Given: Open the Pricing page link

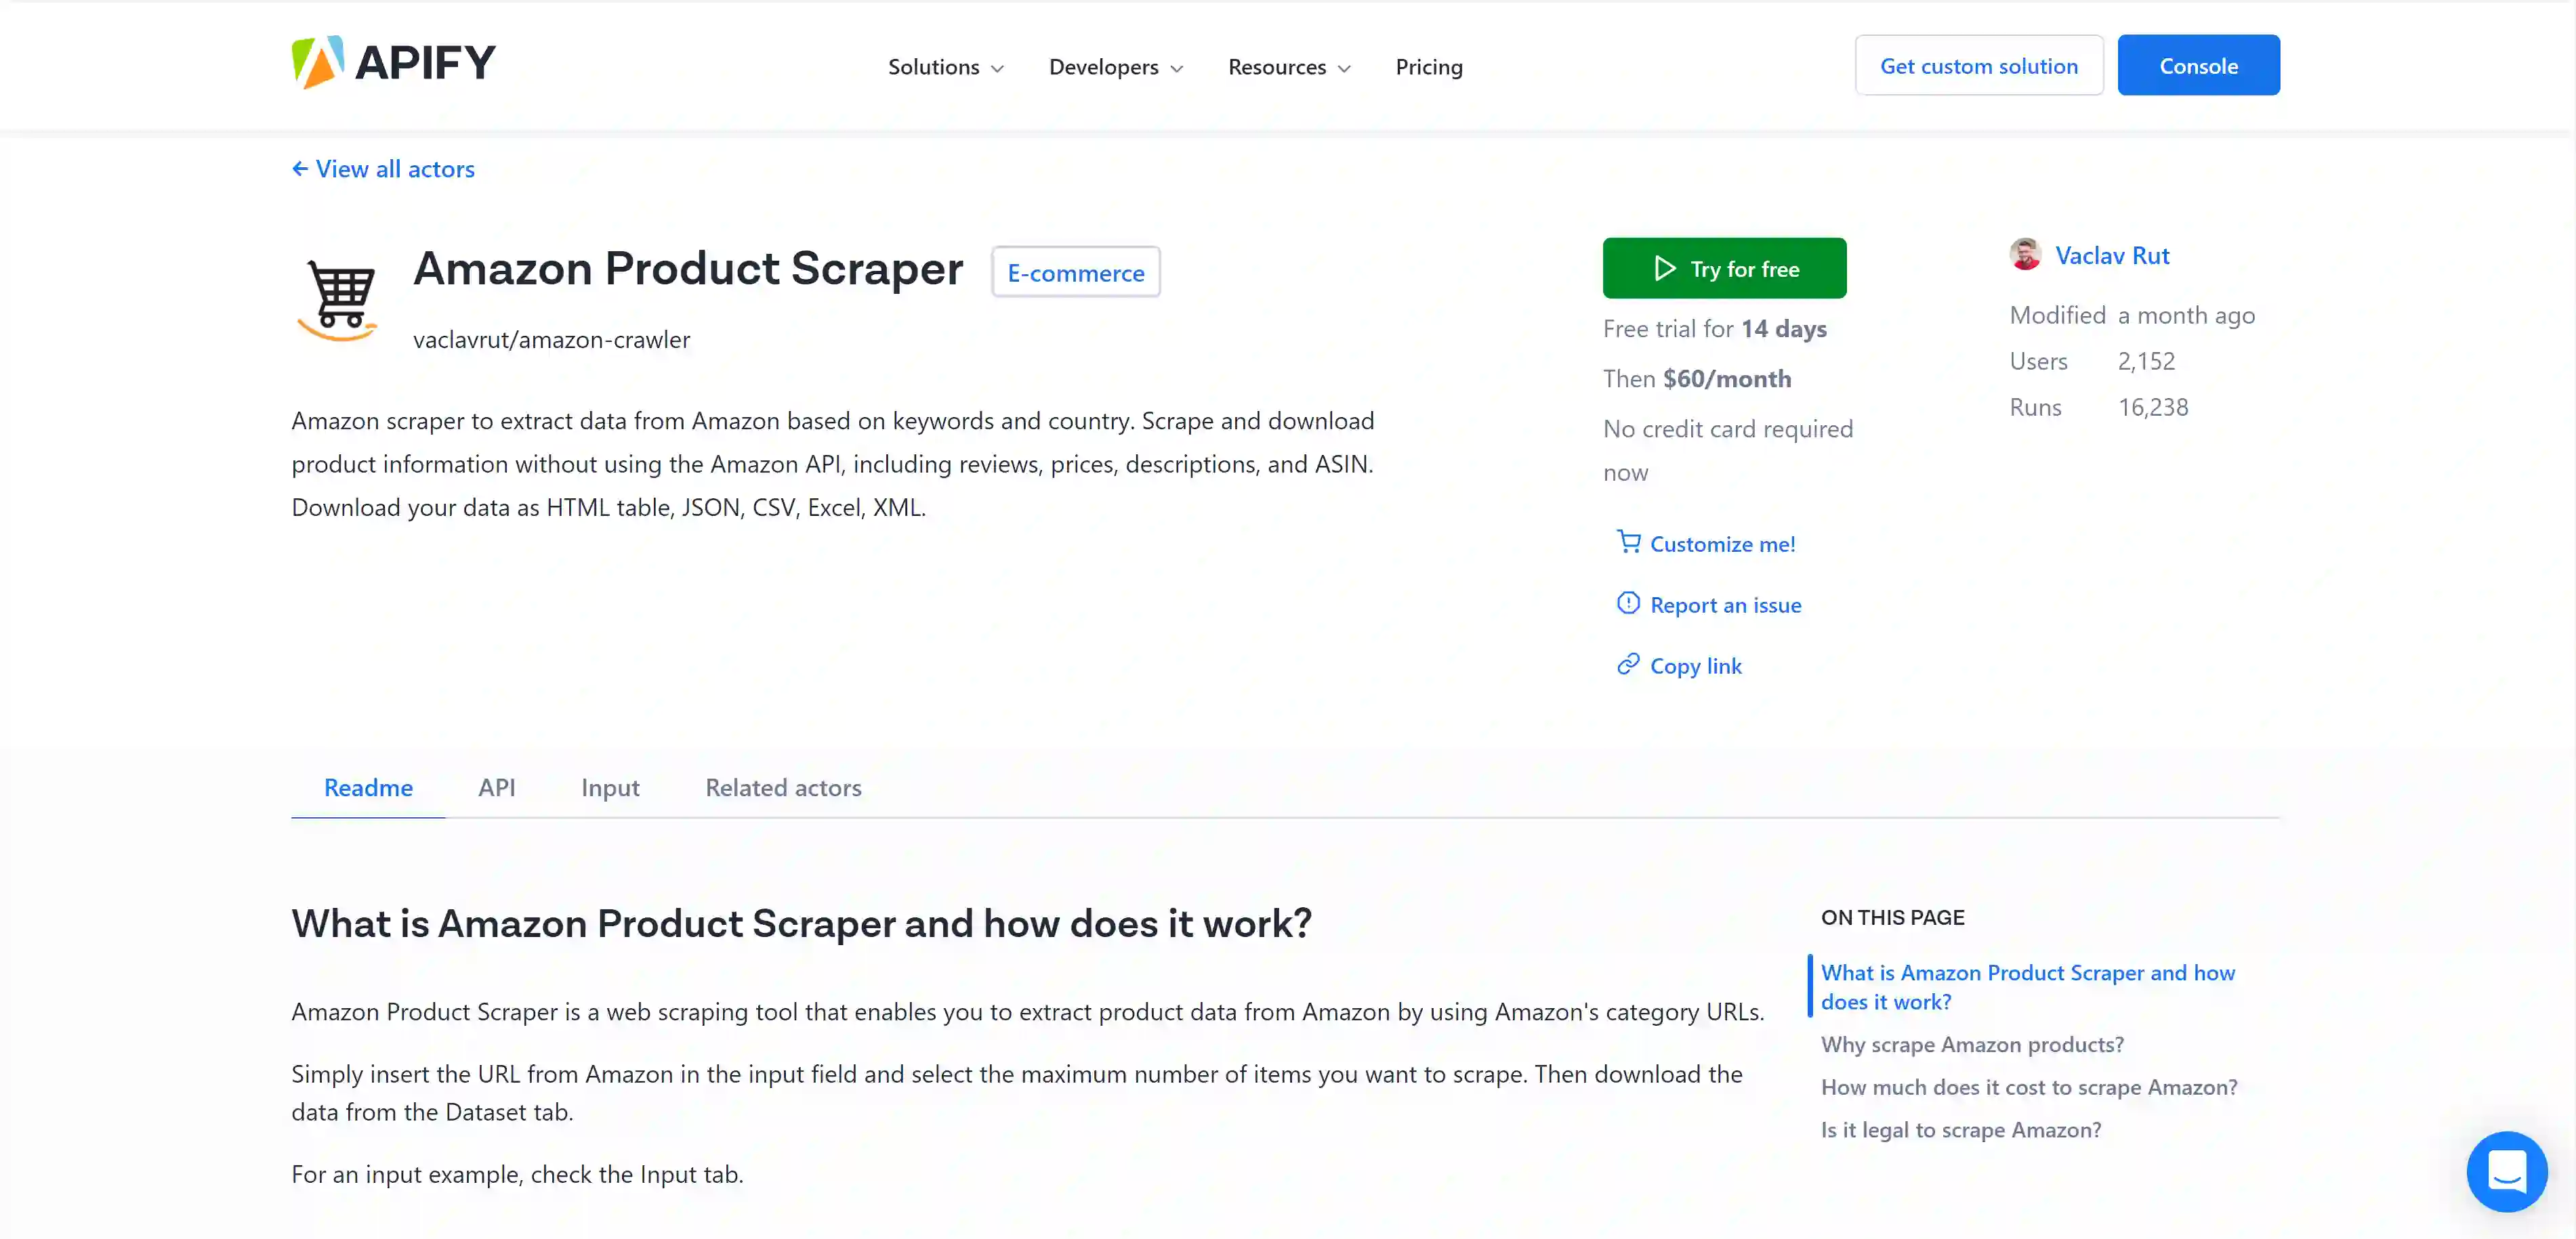Looking at the screenshot, I should (1428, 67).
